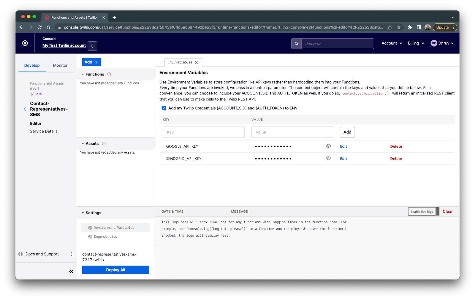
Task: Reveal the GOOGLE_API_KEY value
Action: point(328,146)
